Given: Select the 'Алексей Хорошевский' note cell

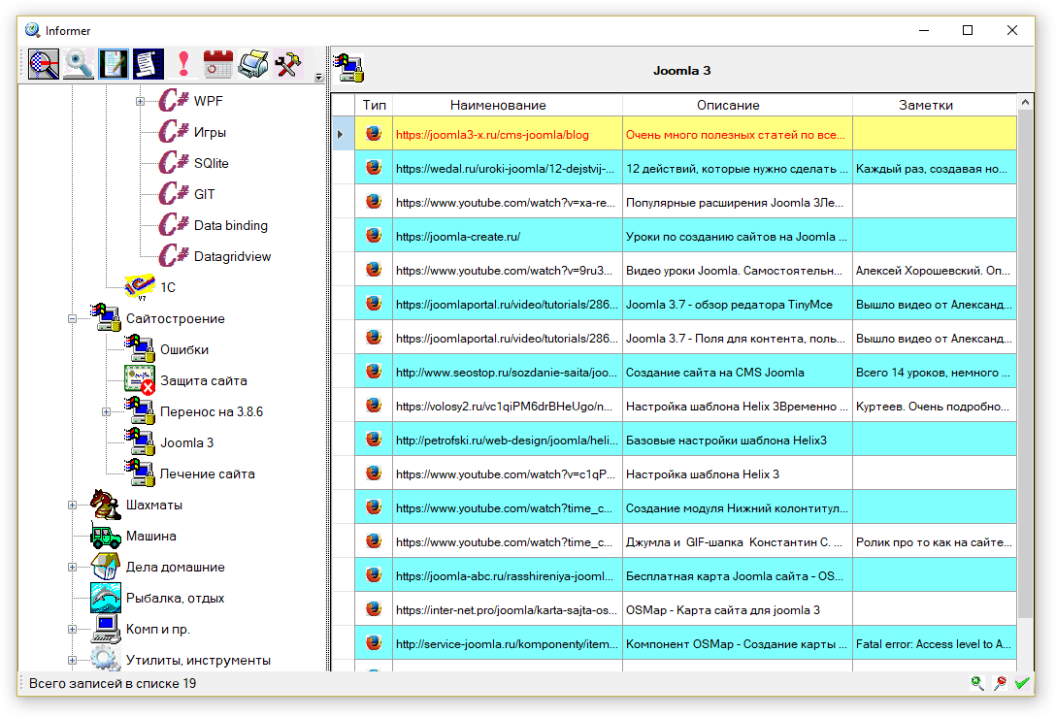Looking at the screenshot, I should click(x=934, y=270).
